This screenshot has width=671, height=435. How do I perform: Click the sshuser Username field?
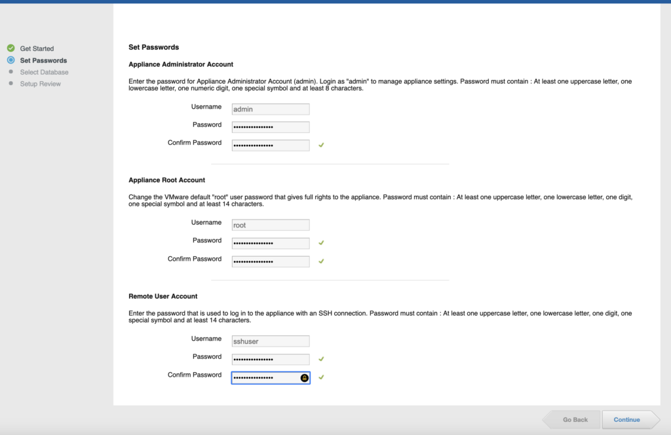[x=270, y=341]
